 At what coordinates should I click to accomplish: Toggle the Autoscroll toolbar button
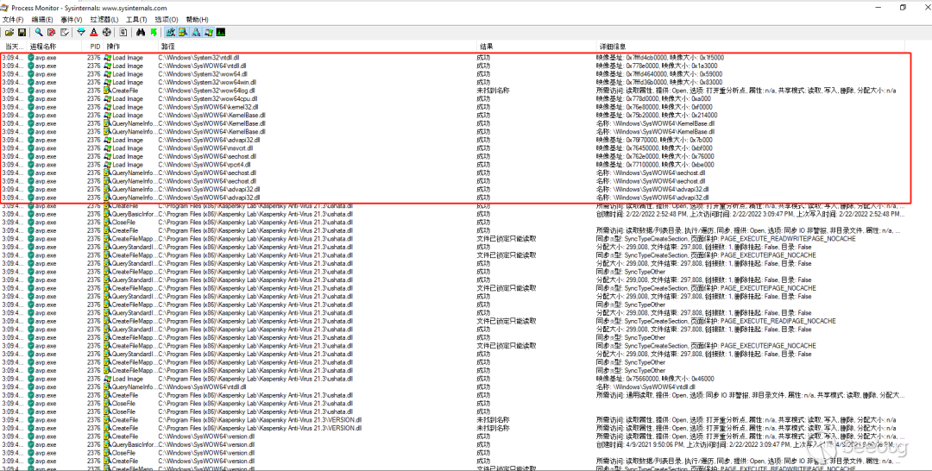click(x=51, y=32)
